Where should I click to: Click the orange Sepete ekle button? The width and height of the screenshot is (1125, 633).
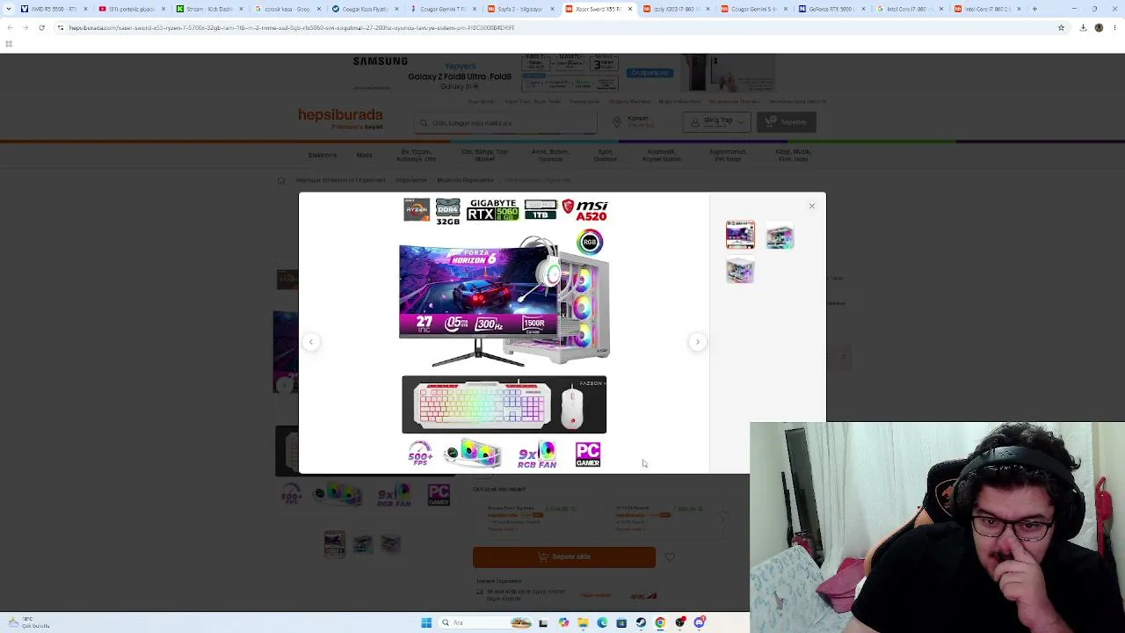coord(564,557)
